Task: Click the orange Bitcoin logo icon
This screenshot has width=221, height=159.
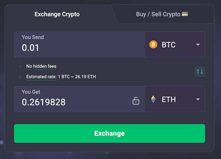Action: tap(153, 45)
